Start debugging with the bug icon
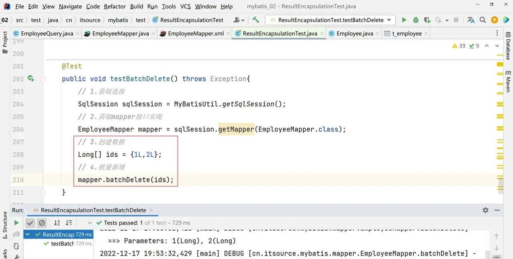 [416, 20]
